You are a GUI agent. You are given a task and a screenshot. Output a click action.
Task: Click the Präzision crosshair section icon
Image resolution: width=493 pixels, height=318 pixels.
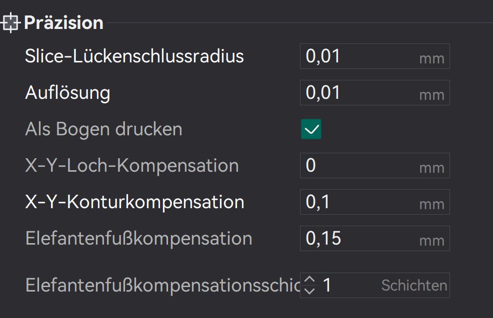click(10, 23)
